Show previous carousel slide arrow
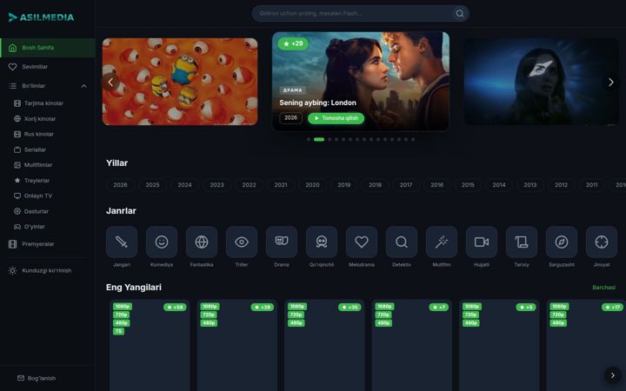The image size is (626, 391). pyautogui.click(x=110, y=83)
